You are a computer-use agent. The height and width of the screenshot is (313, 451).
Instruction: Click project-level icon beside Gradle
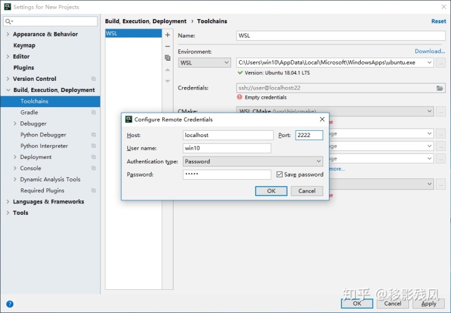(93, 113)
